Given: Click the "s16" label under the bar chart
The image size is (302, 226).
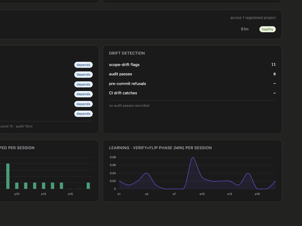Looking at the screenshot, I should point(70,194).
